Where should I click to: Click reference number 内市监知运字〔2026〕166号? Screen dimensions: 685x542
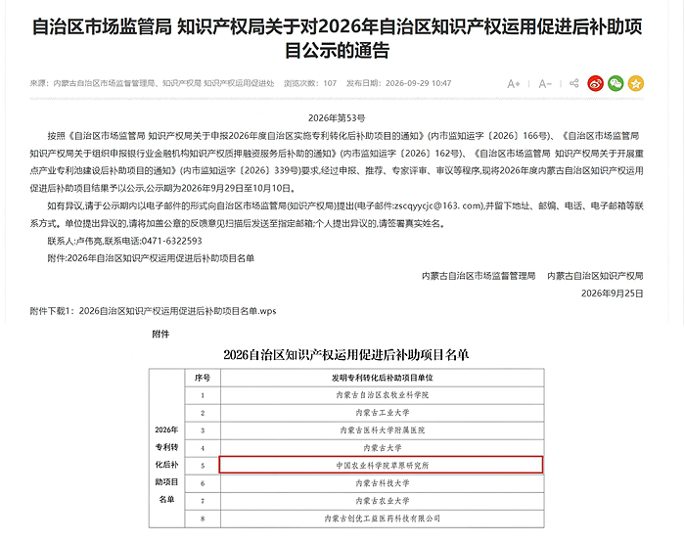489,136
